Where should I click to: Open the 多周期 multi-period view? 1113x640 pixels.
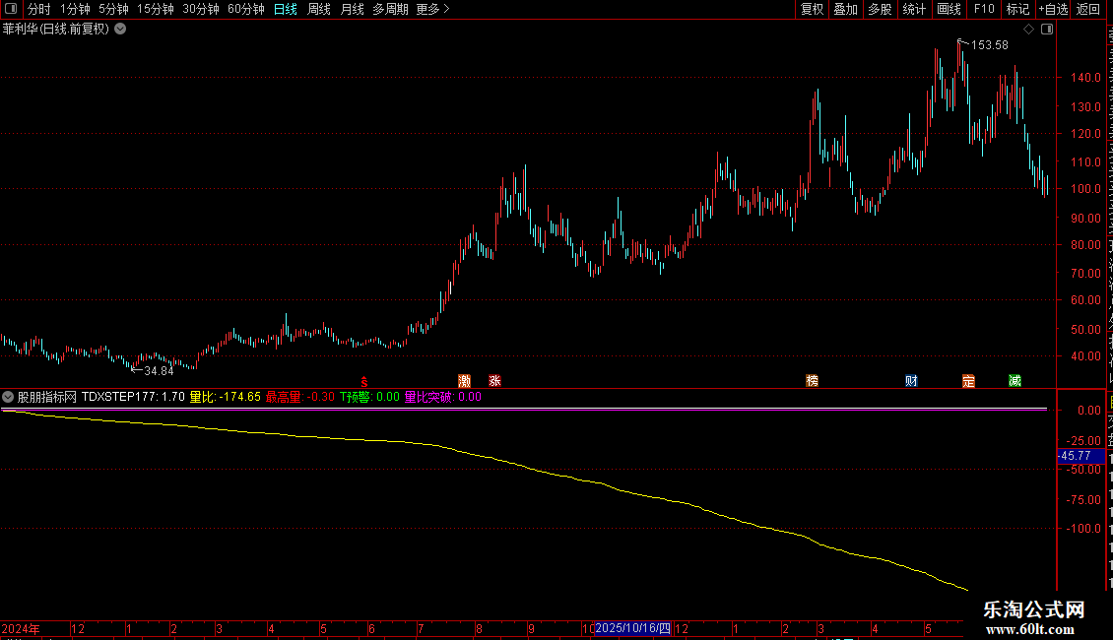390,9
